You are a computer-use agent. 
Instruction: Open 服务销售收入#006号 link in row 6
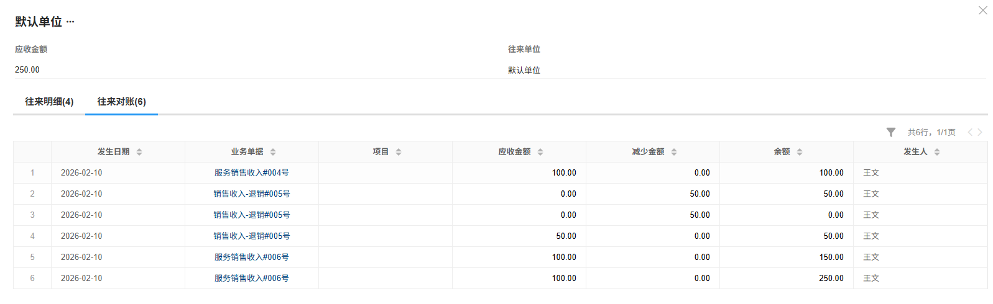click(251, 279)
